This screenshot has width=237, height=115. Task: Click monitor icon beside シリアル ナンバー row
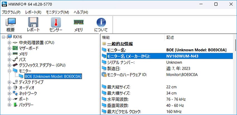click(104, 62)
